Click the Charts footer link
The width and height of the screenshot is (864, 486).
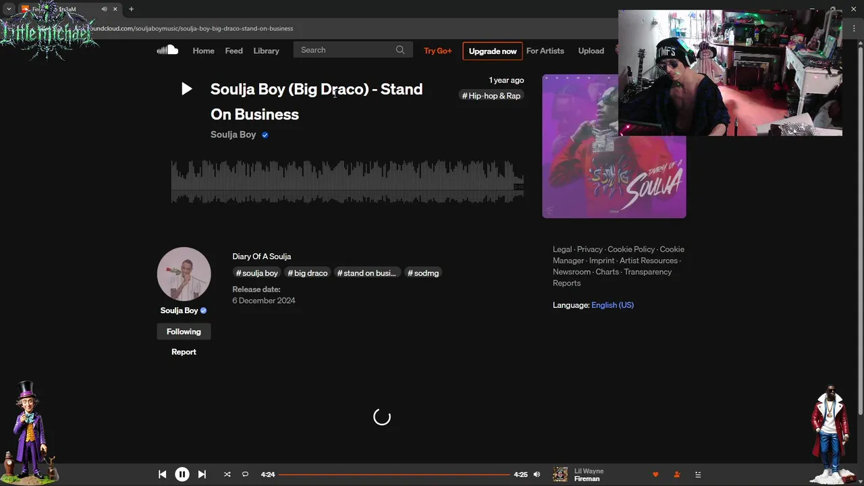pos(607,272)
